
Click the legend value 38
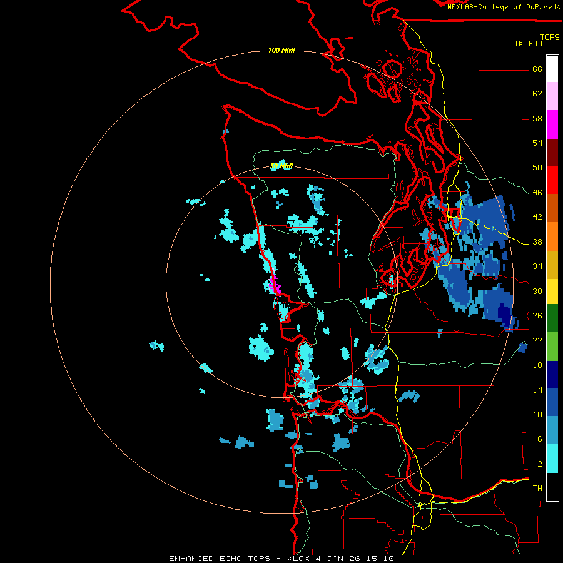[x=537, y=242]
